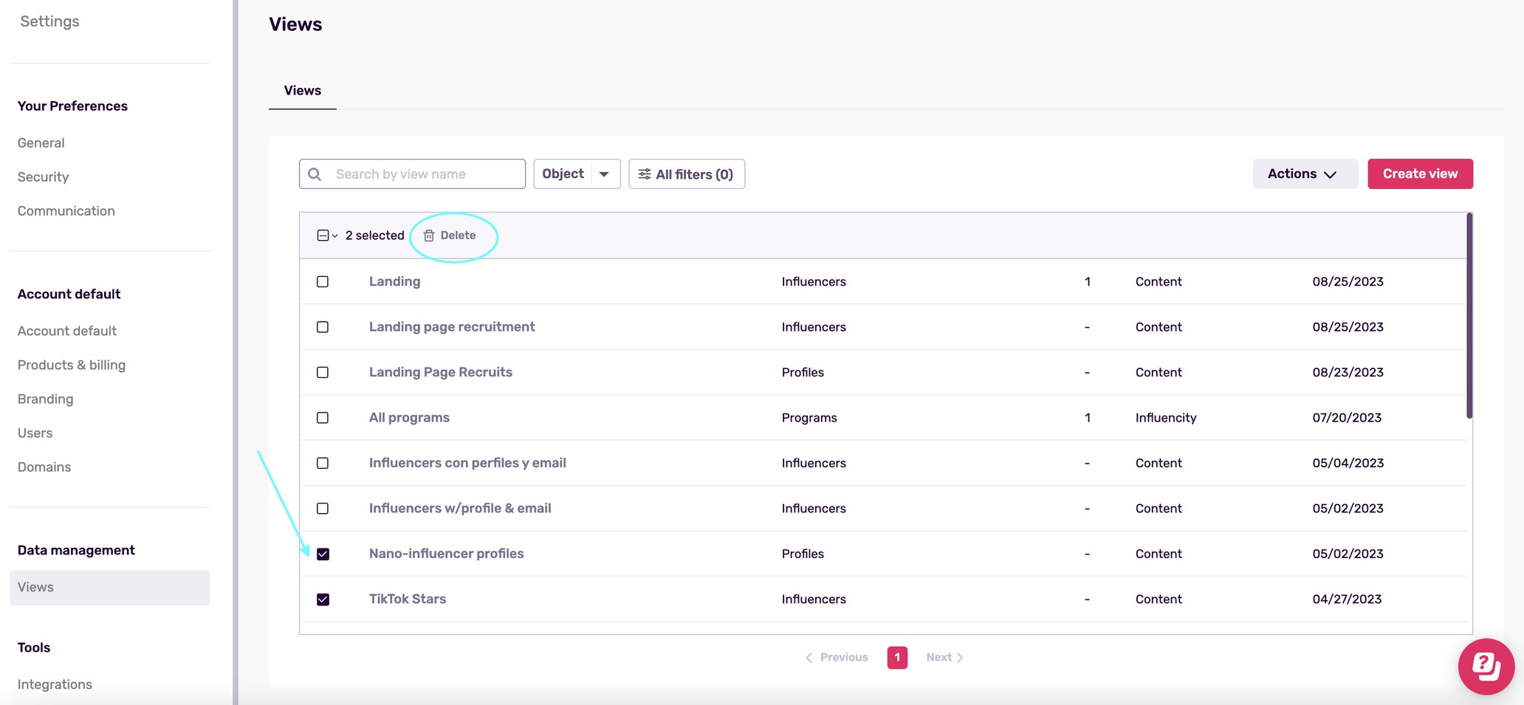
Task: Select Views under Data management
Action: click(x=110, y=588)
